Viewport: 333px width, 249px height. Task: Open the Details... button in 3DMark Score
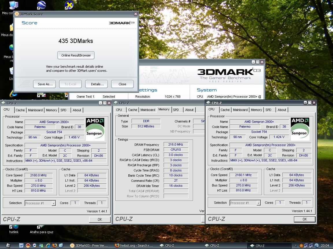[x=97, y=84]
